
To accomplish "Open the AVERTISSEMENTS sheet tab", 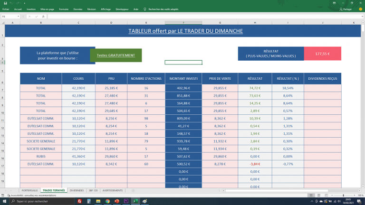I will [x=112, y=190].
